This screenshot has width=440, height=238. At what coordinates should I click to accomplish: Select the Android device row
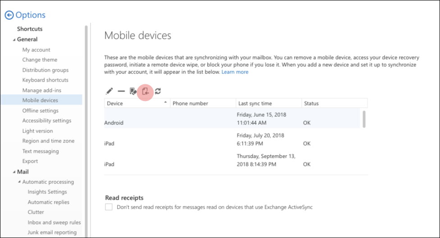point(232,119)
